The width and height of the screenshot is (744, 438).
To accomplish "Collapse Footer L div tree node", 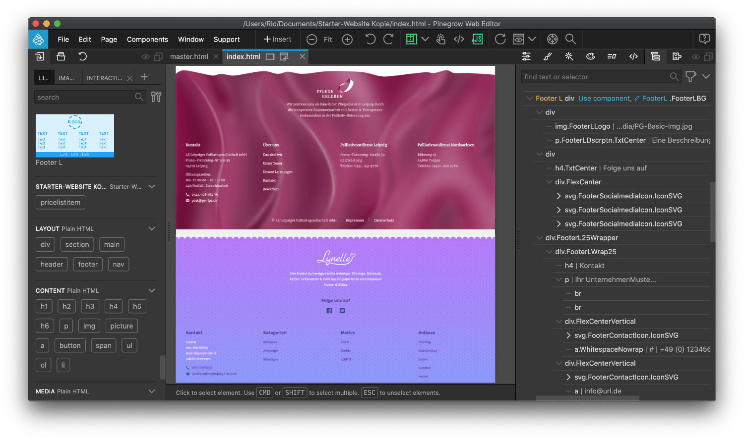I will (x=530, y=99).
